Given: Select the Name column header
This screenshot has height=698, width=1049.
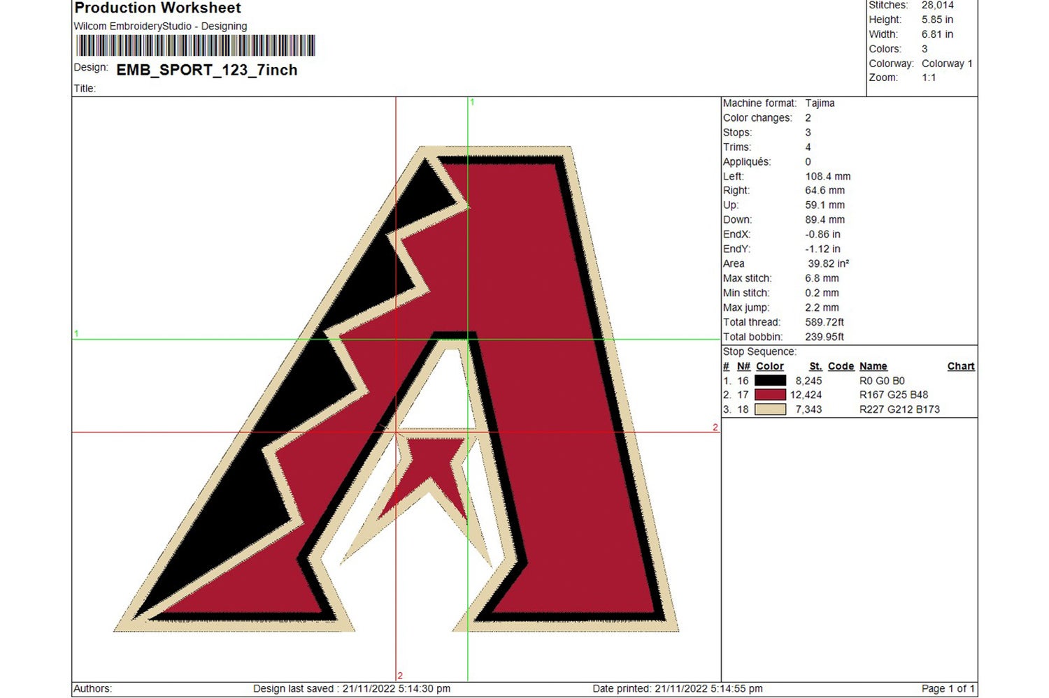Looking at the screenshot, I should (x=873, y=366).
